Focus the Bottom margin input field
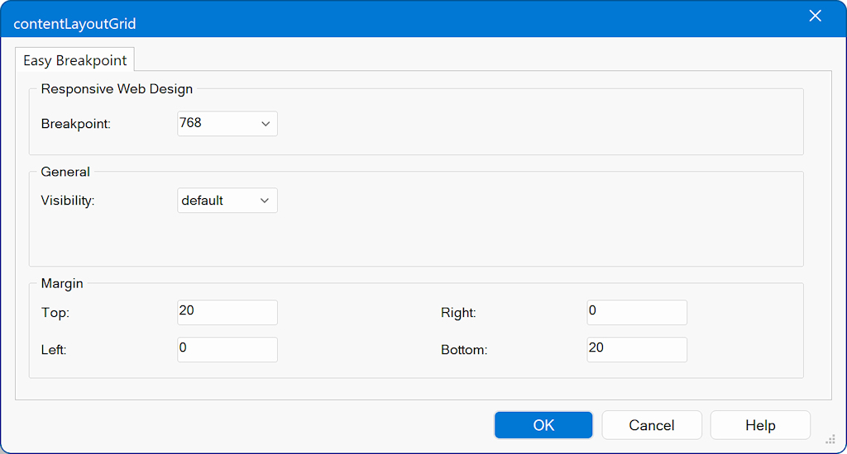The width and height of the screenshot is (847, 454). point(637,349)
